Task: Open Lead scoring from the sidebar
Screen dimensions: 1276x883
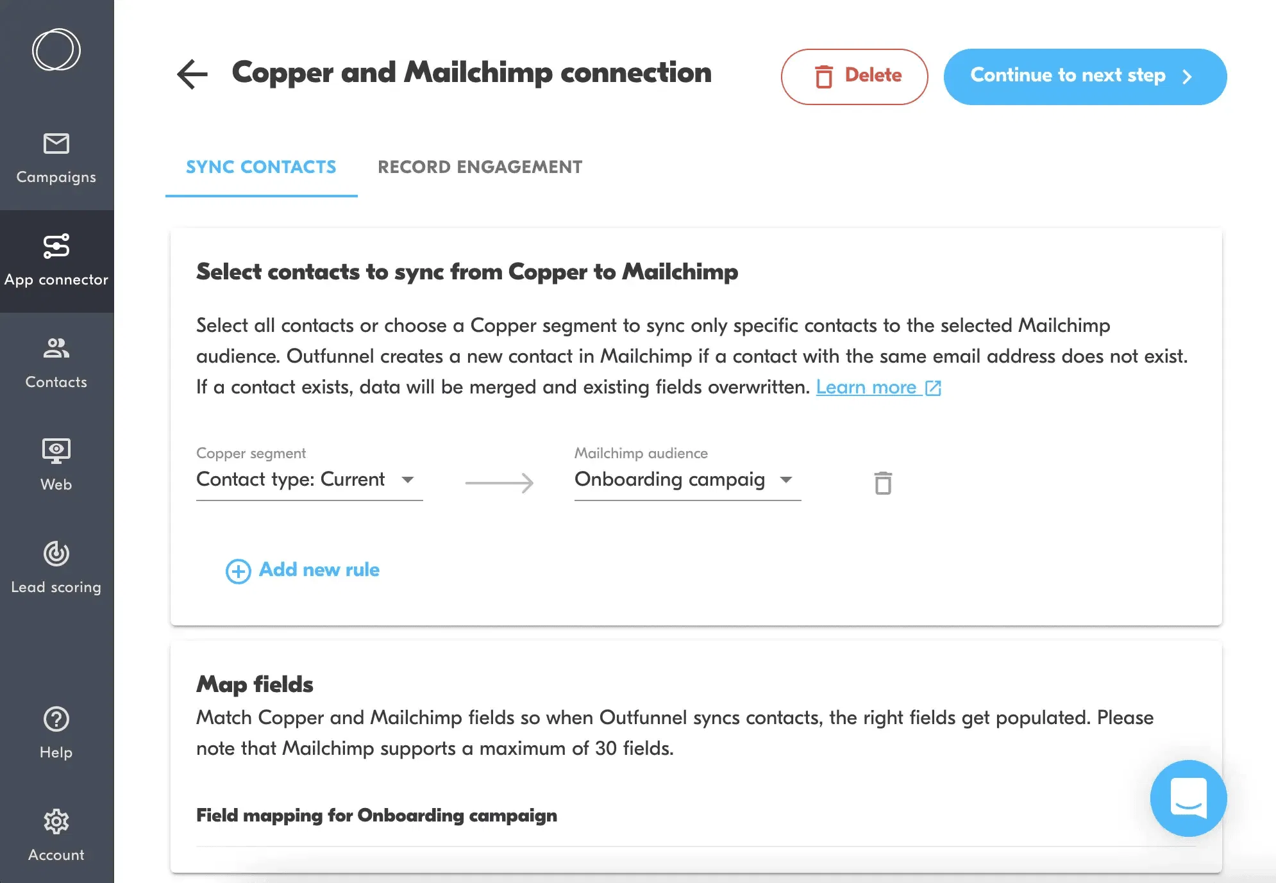Action: click(56, 568)
